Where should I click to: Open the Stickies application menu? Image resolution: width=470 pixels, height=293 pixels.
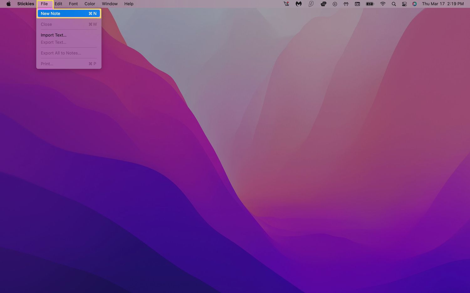coord(26,4)
